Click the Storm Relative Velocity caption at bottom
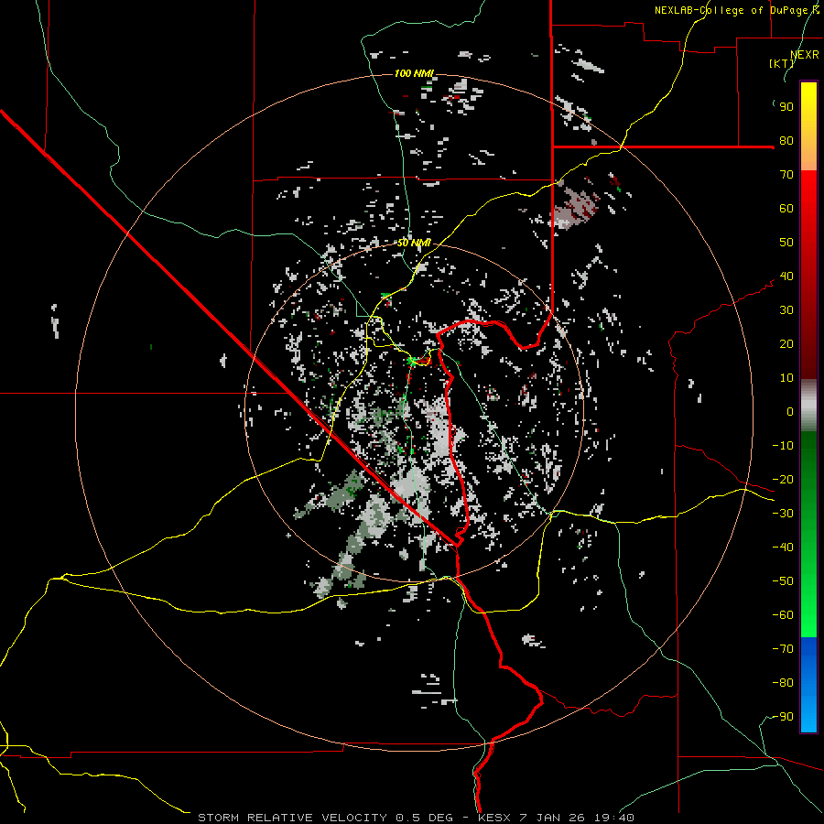 coord(416,818)
